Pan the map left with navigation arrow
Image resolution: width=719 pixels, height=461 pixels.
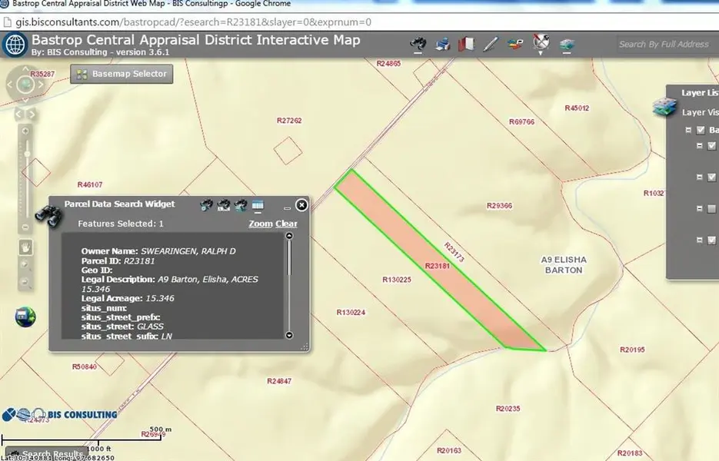click(10, 85)
